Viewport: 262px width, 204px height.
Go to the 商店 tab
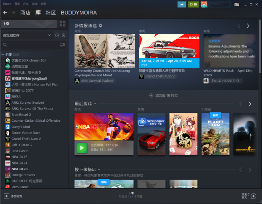coord(25,13)
